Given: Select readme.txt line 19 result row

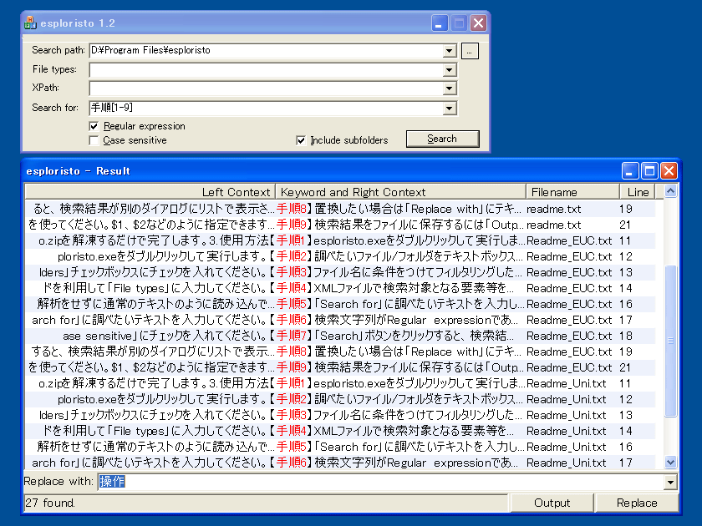Looking at the screenshot, I should (340, 209).
